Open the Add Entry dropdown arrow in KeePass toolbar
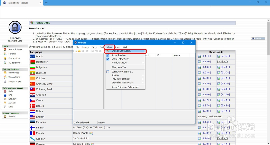The width and height of the screenshot is (270, 145). coord(90,51)
